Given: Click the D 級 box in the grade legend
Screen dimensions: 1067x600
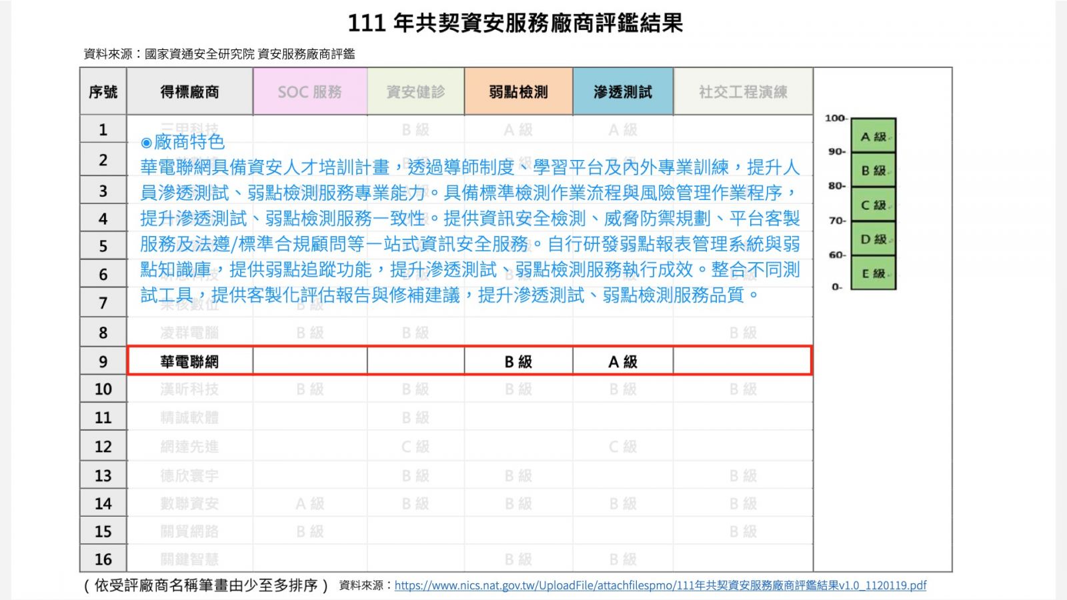Looking at the screenshot, I should click(874, 239).
